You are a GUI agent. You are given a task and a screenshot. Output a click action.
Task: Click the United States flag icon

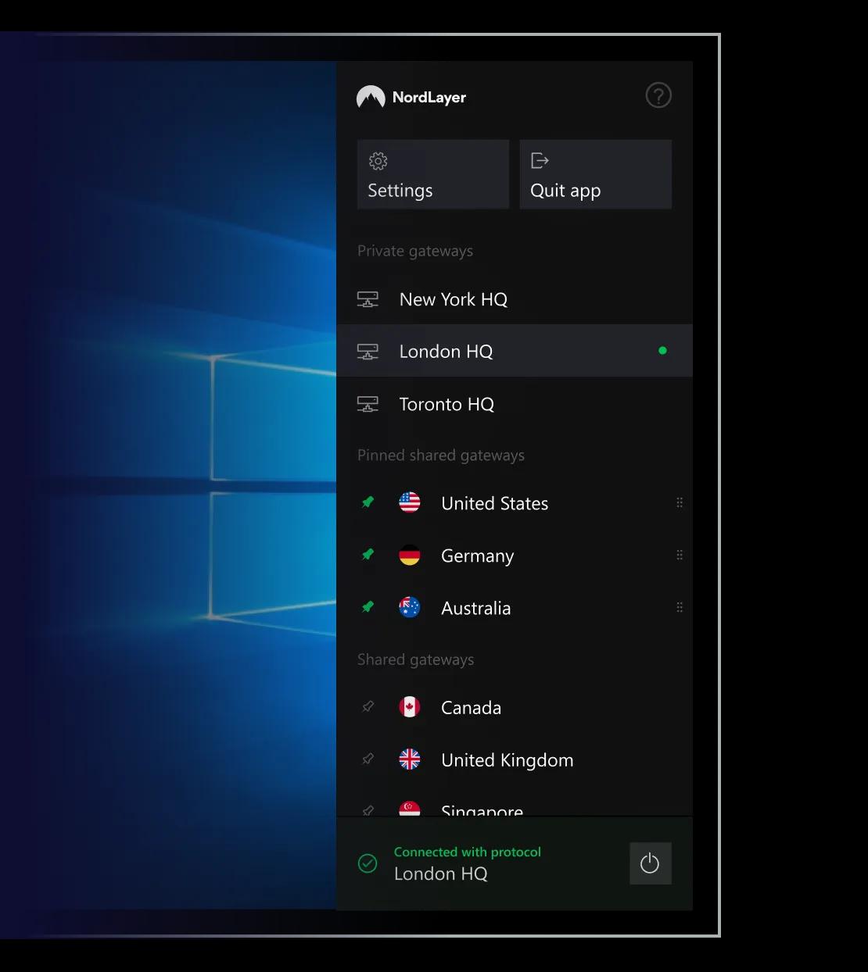tap(410, 503)
